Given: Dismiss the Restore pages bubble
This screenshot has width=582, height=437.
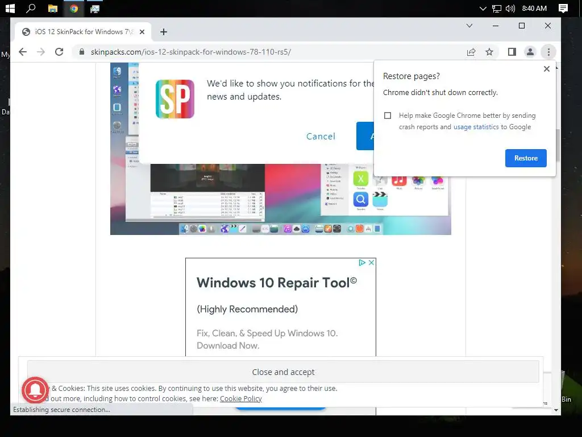Looking at the screenshot, I should (546, 69).
